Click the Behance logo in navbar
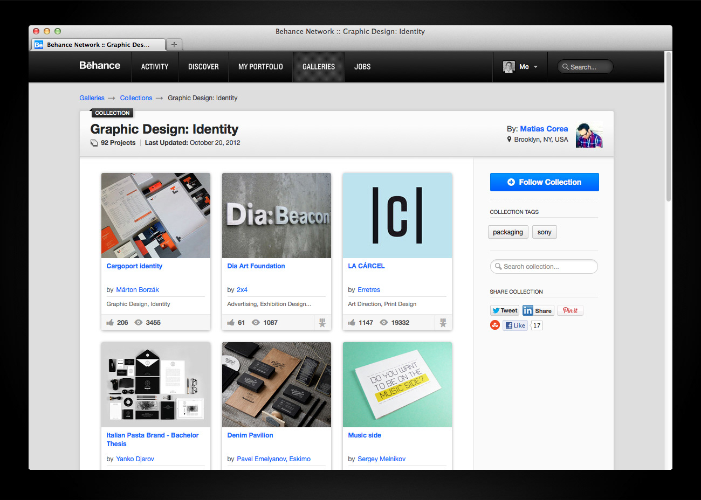 tap(100, 66)
